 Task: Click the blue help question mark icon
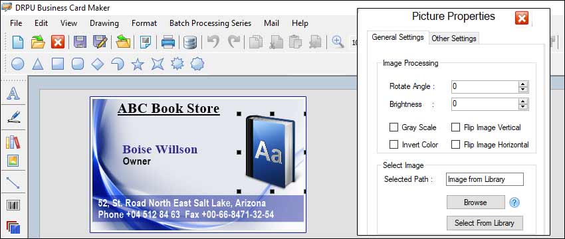[x=514, y=202]
